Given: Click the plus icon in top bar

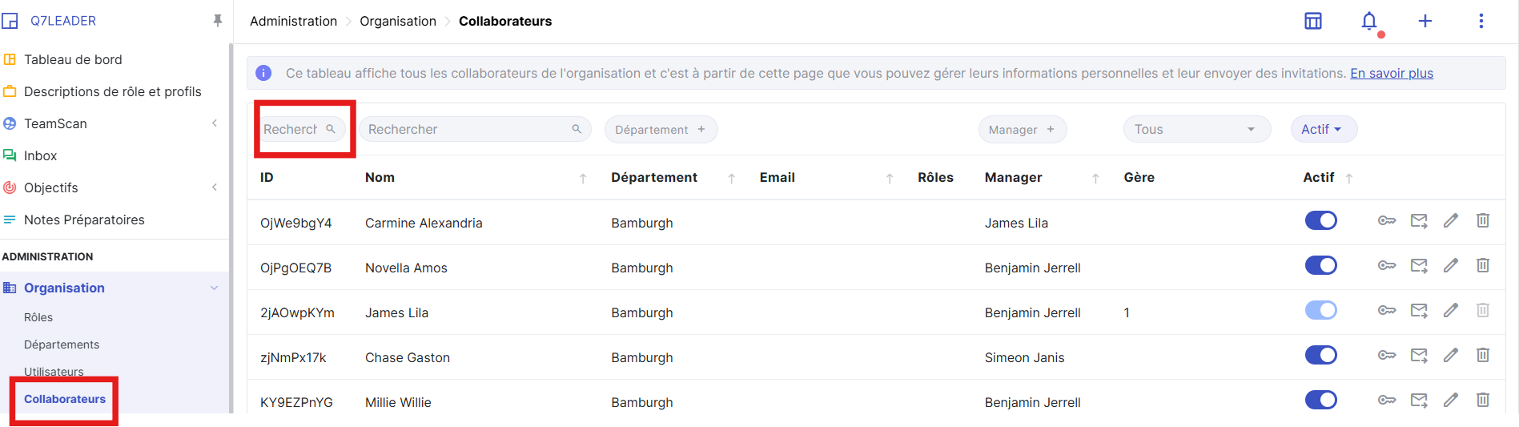Looking at the screenshot, I should point(1425,21).
